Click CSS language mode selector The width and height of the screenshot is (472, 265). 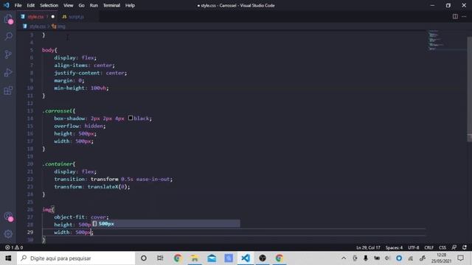442,247
